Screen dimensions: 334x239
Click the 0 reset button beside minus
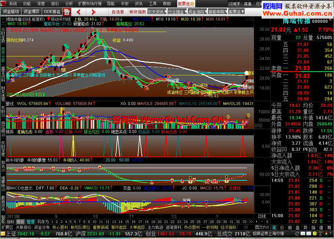pos(267,222)
